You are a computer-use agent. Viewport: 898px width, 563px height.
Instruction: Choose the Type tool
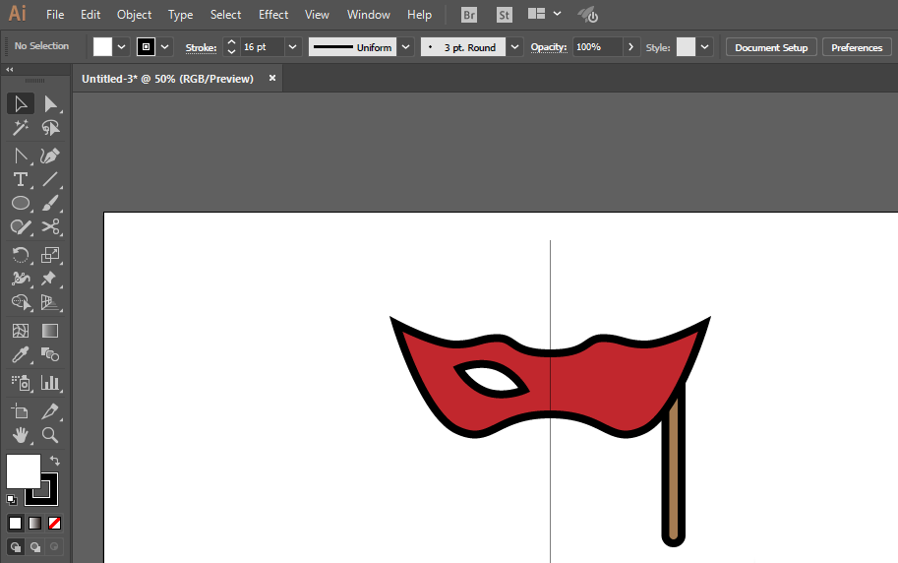20,179
